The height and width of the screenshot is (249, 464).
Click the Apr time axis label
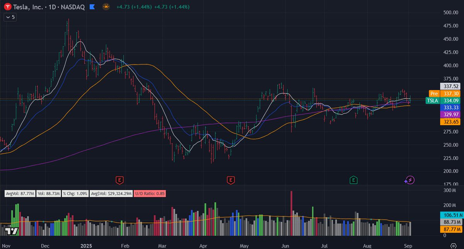point(203,246)
